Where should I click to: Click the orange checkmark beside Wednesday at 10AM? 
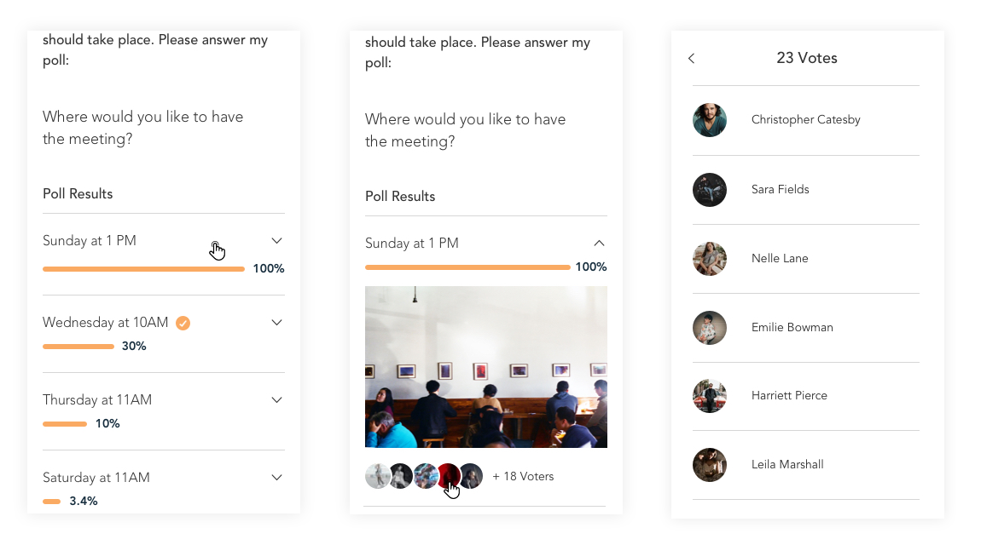(183, 323)
